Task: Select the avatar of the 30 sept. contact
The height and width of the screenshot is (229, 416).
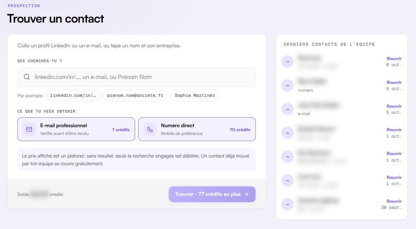Action: [x=287, y=204]
